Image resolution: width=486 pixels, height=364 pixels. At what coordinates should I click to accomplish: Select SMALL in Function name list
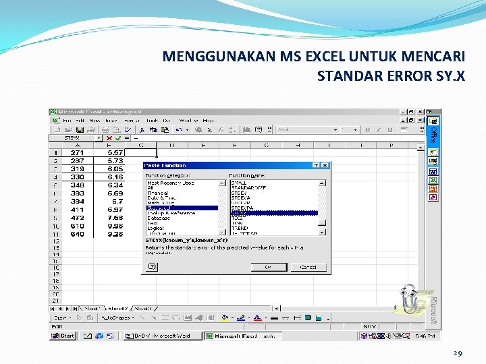[239, 183]
